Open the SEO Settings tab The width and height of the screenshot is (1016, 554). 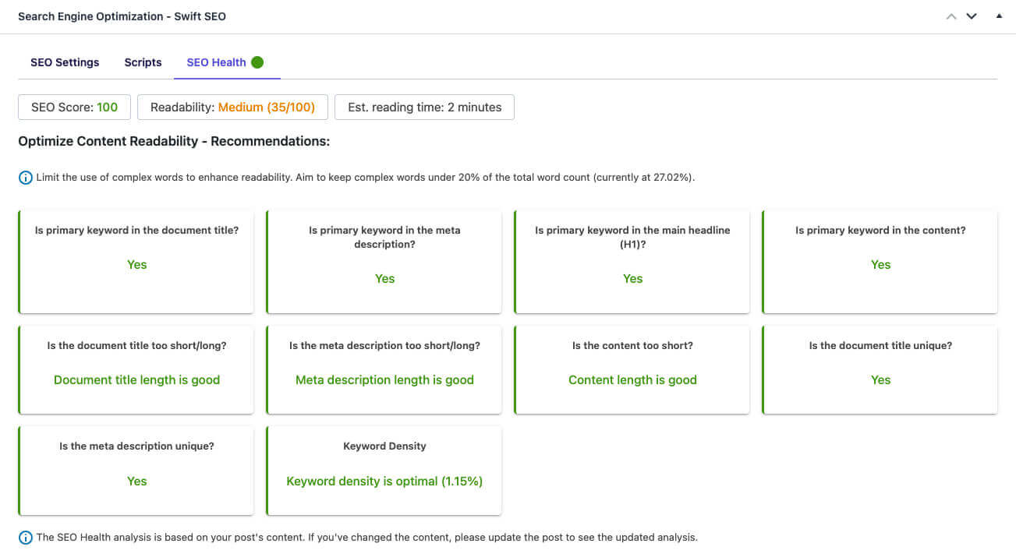coord(65,62)
